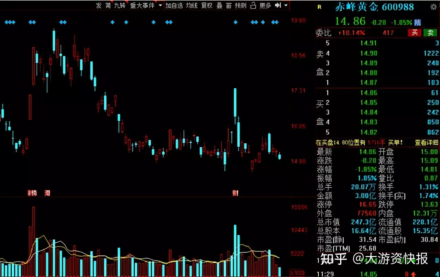The image size is (440, 277).
Task: Click the 流通值 value 220.1亿
Action: [x=426, y=222]
